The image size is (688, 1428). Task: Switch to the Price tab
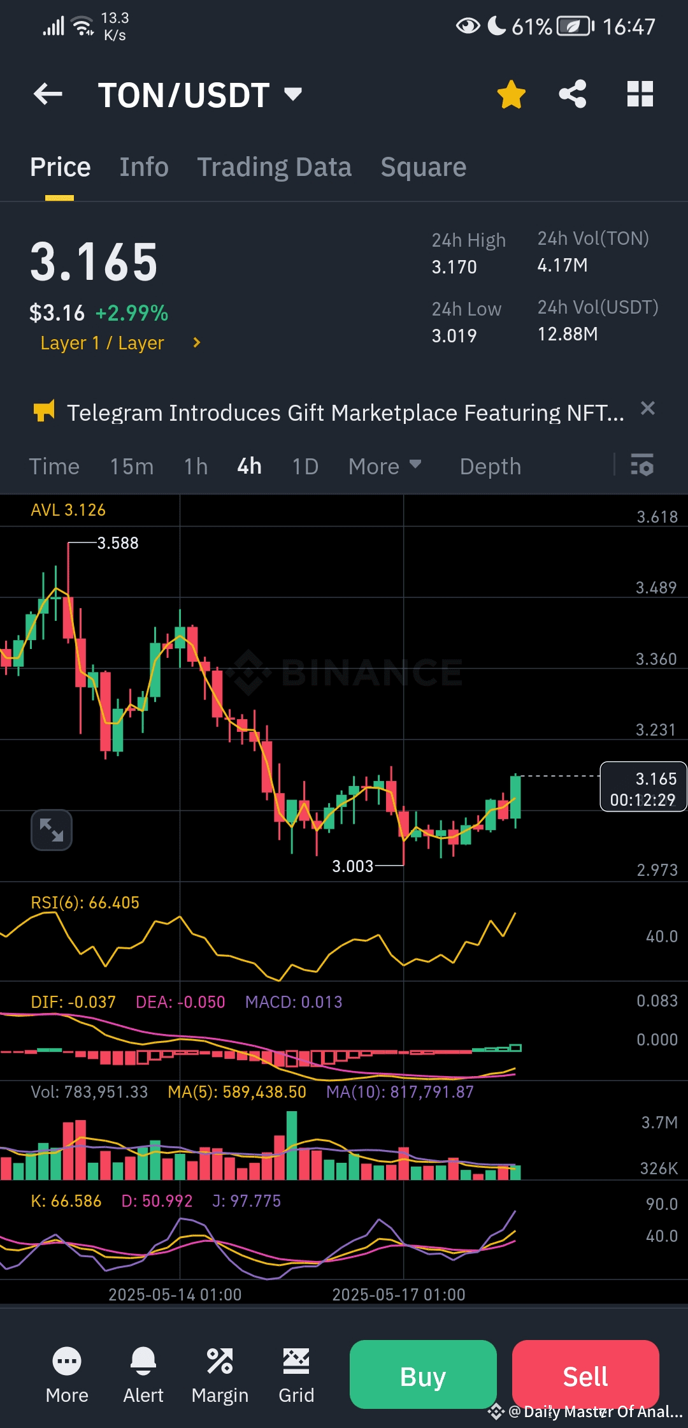click(61, 167)
